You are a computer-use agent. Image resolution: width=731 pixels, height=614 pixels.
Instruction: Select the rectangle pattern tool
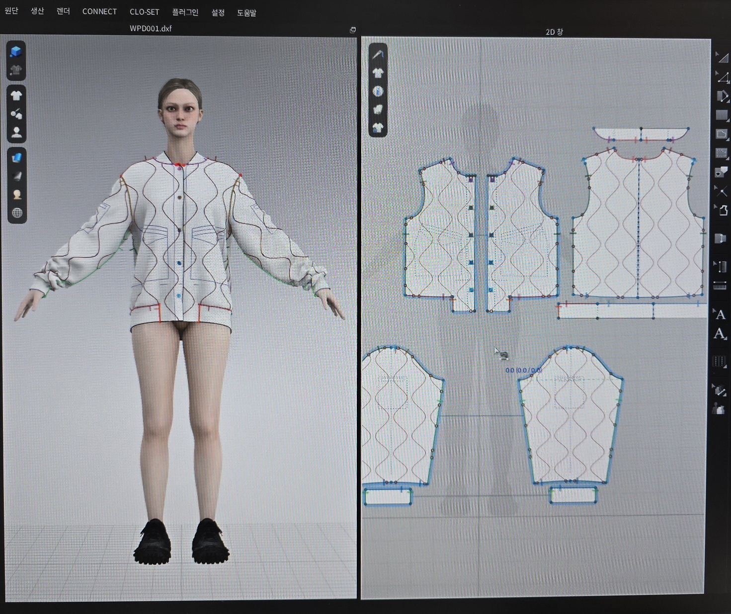point(721,115)
